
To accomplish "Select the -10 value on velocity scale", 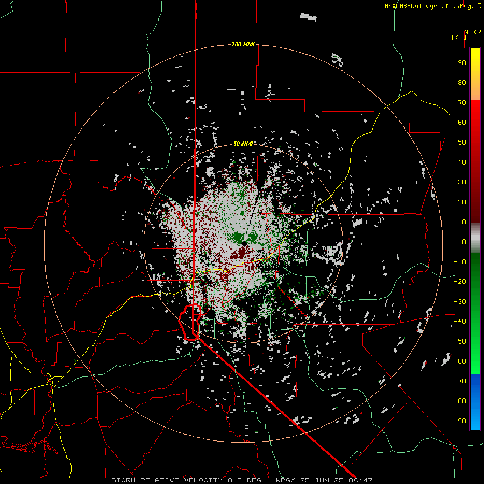I will click(460, 262).
